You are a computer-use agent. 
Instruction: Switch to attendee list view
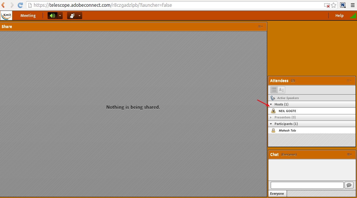[274, 90]
